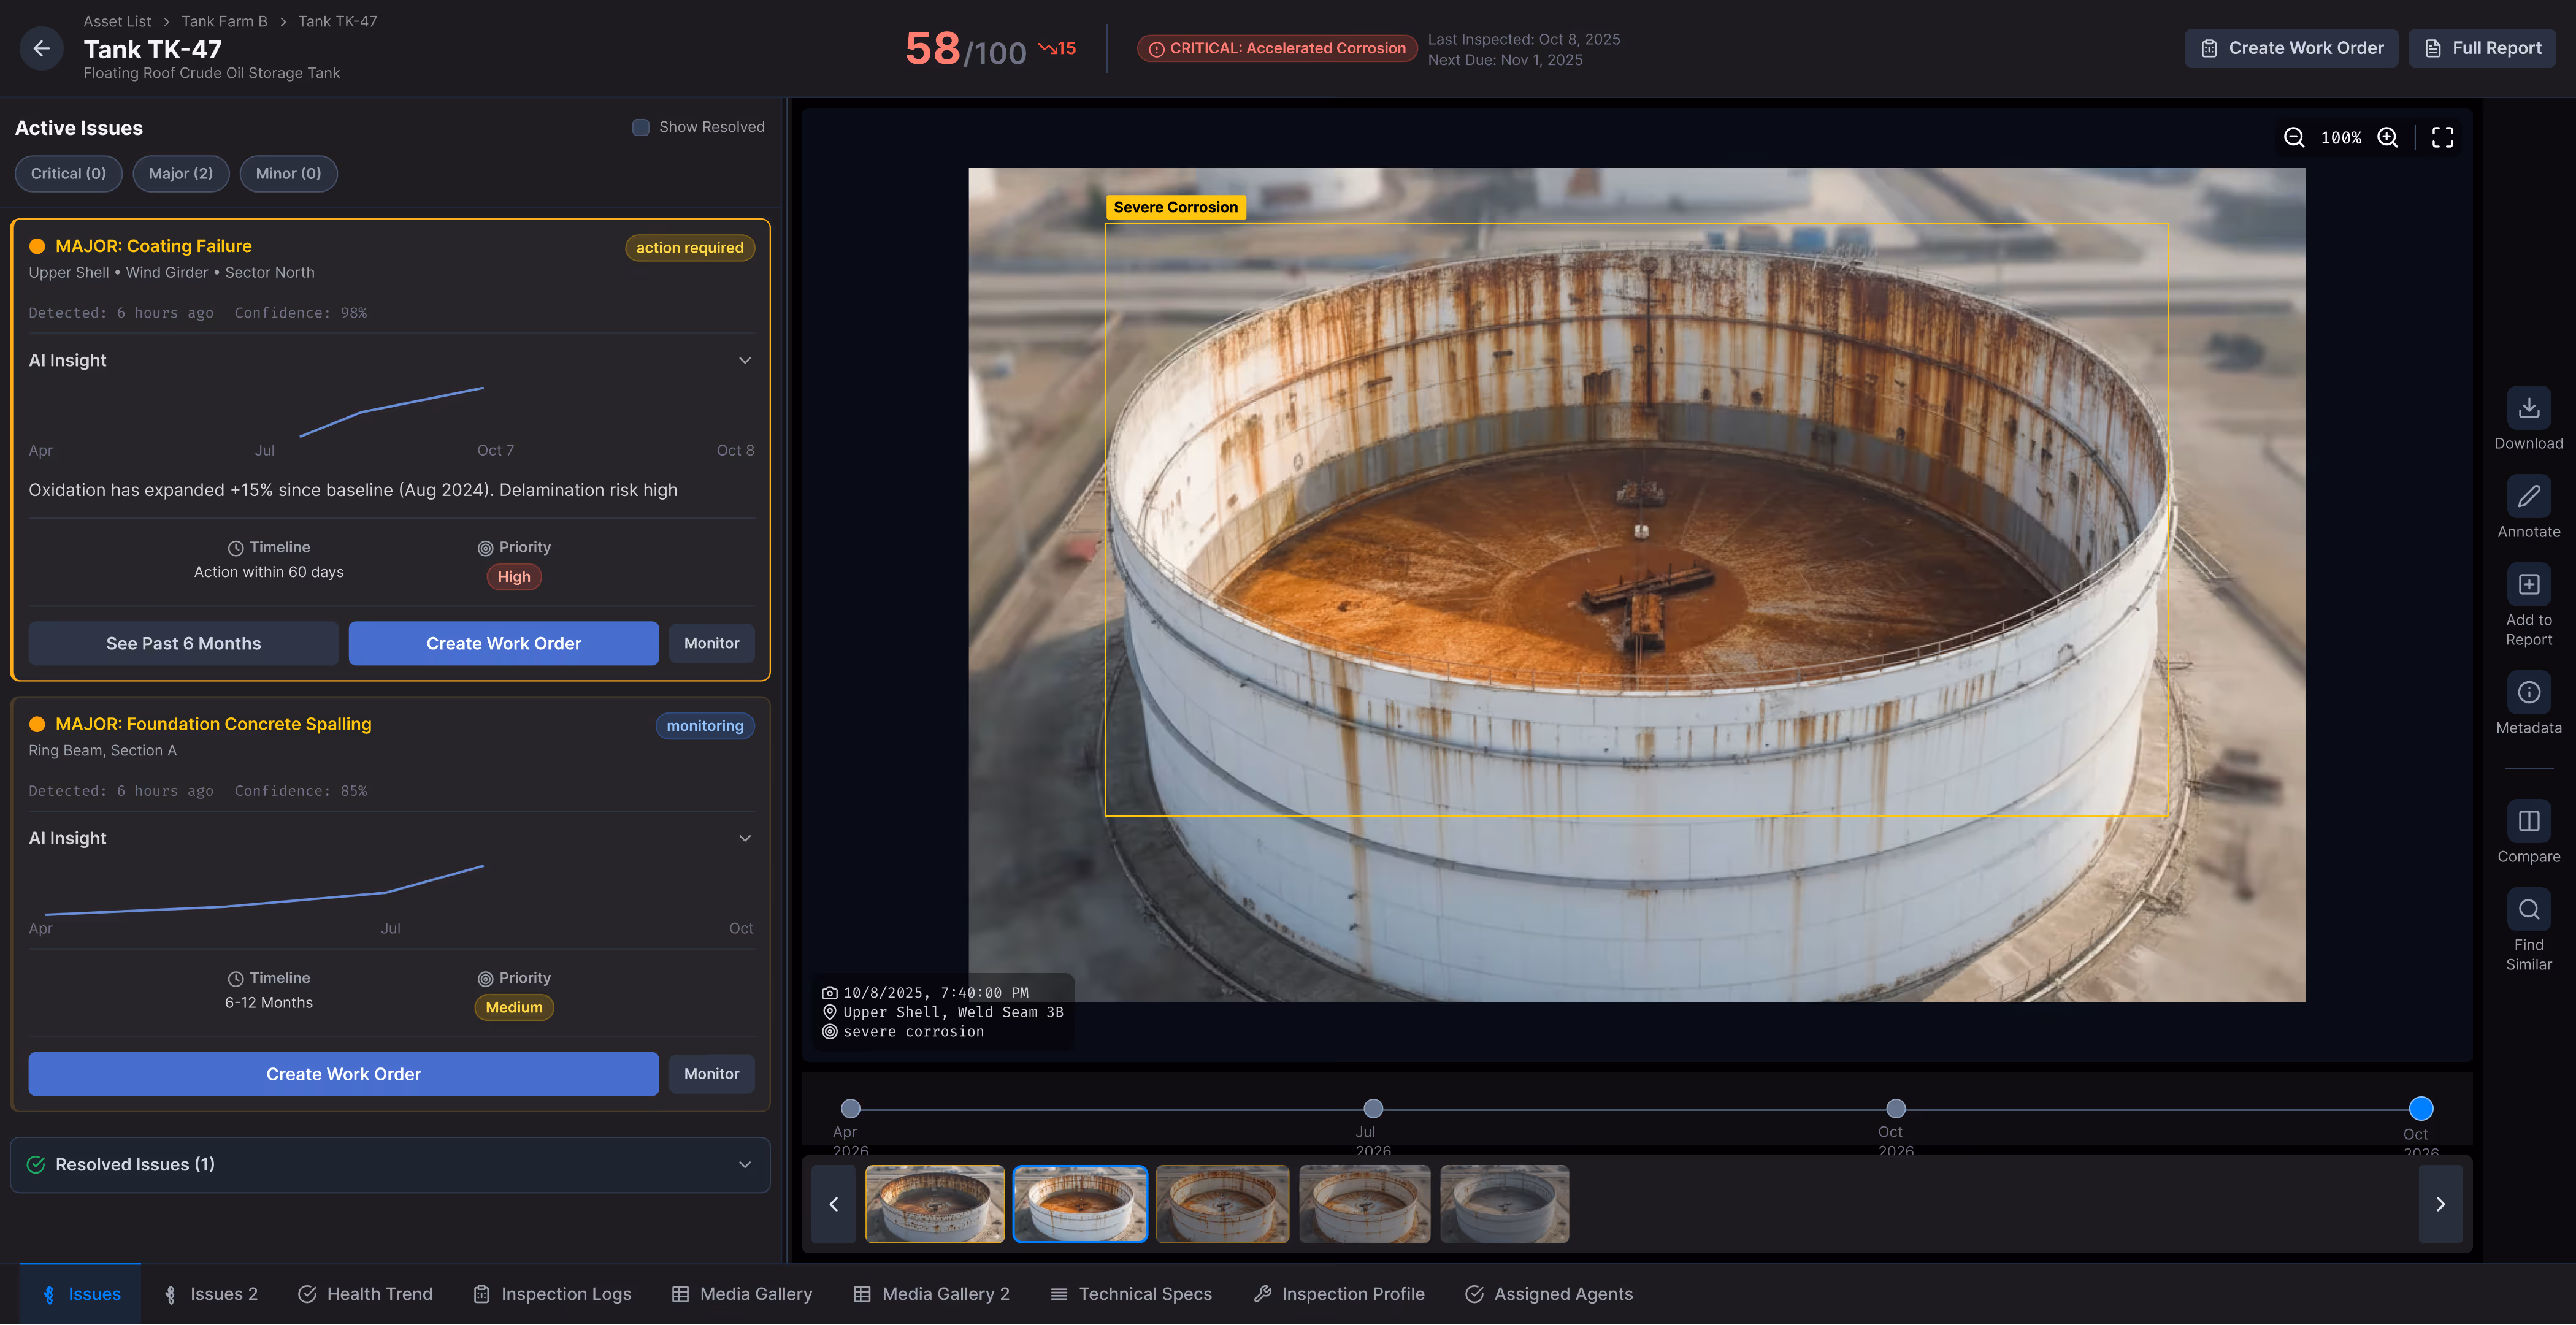Filter by Critical (0) chip
Screen dimensions: 2576x1325
68,174
